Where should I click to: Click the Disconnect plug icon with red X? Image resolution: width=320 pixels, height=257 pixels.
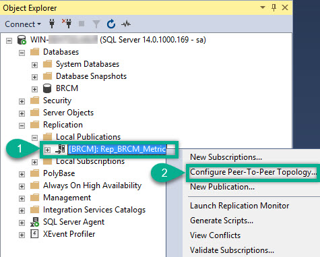(x=67, y=24)
